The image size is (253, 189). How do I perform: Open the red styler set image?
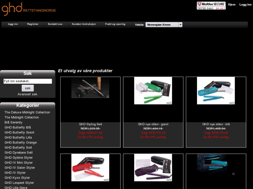(x=90, y=167)
